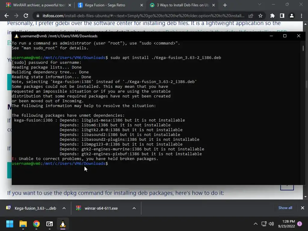Click the share page icon in address bar
This screenshot has width=308, height=231.
251,16
